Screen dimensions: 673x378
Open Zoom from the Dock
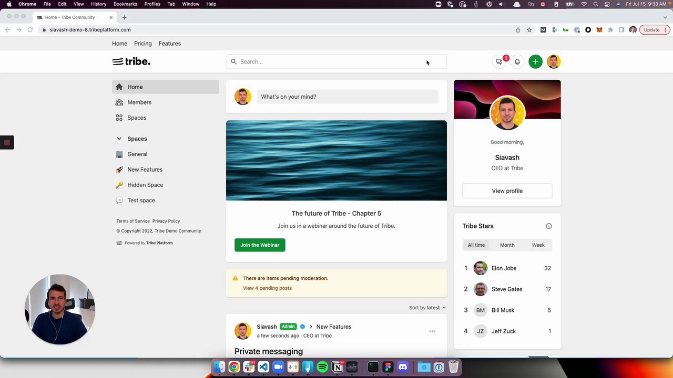coord(278,367)
